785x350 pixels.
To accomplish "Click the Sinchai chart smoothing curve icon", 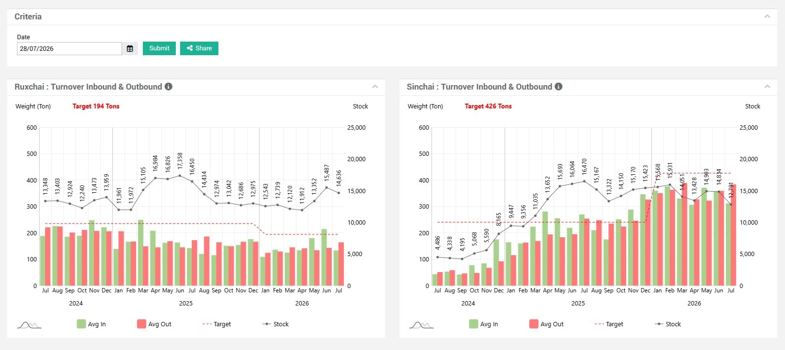I will point(421,325).
